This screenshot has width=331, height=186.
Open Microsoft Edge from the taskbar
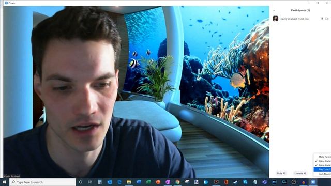[x=119, y=182]
